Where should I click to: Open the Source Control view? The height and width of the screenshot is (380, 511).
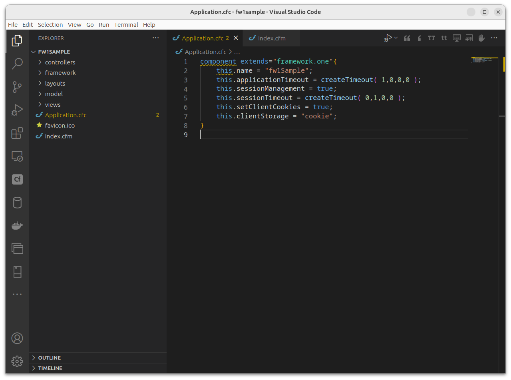[x=17, y=87]
